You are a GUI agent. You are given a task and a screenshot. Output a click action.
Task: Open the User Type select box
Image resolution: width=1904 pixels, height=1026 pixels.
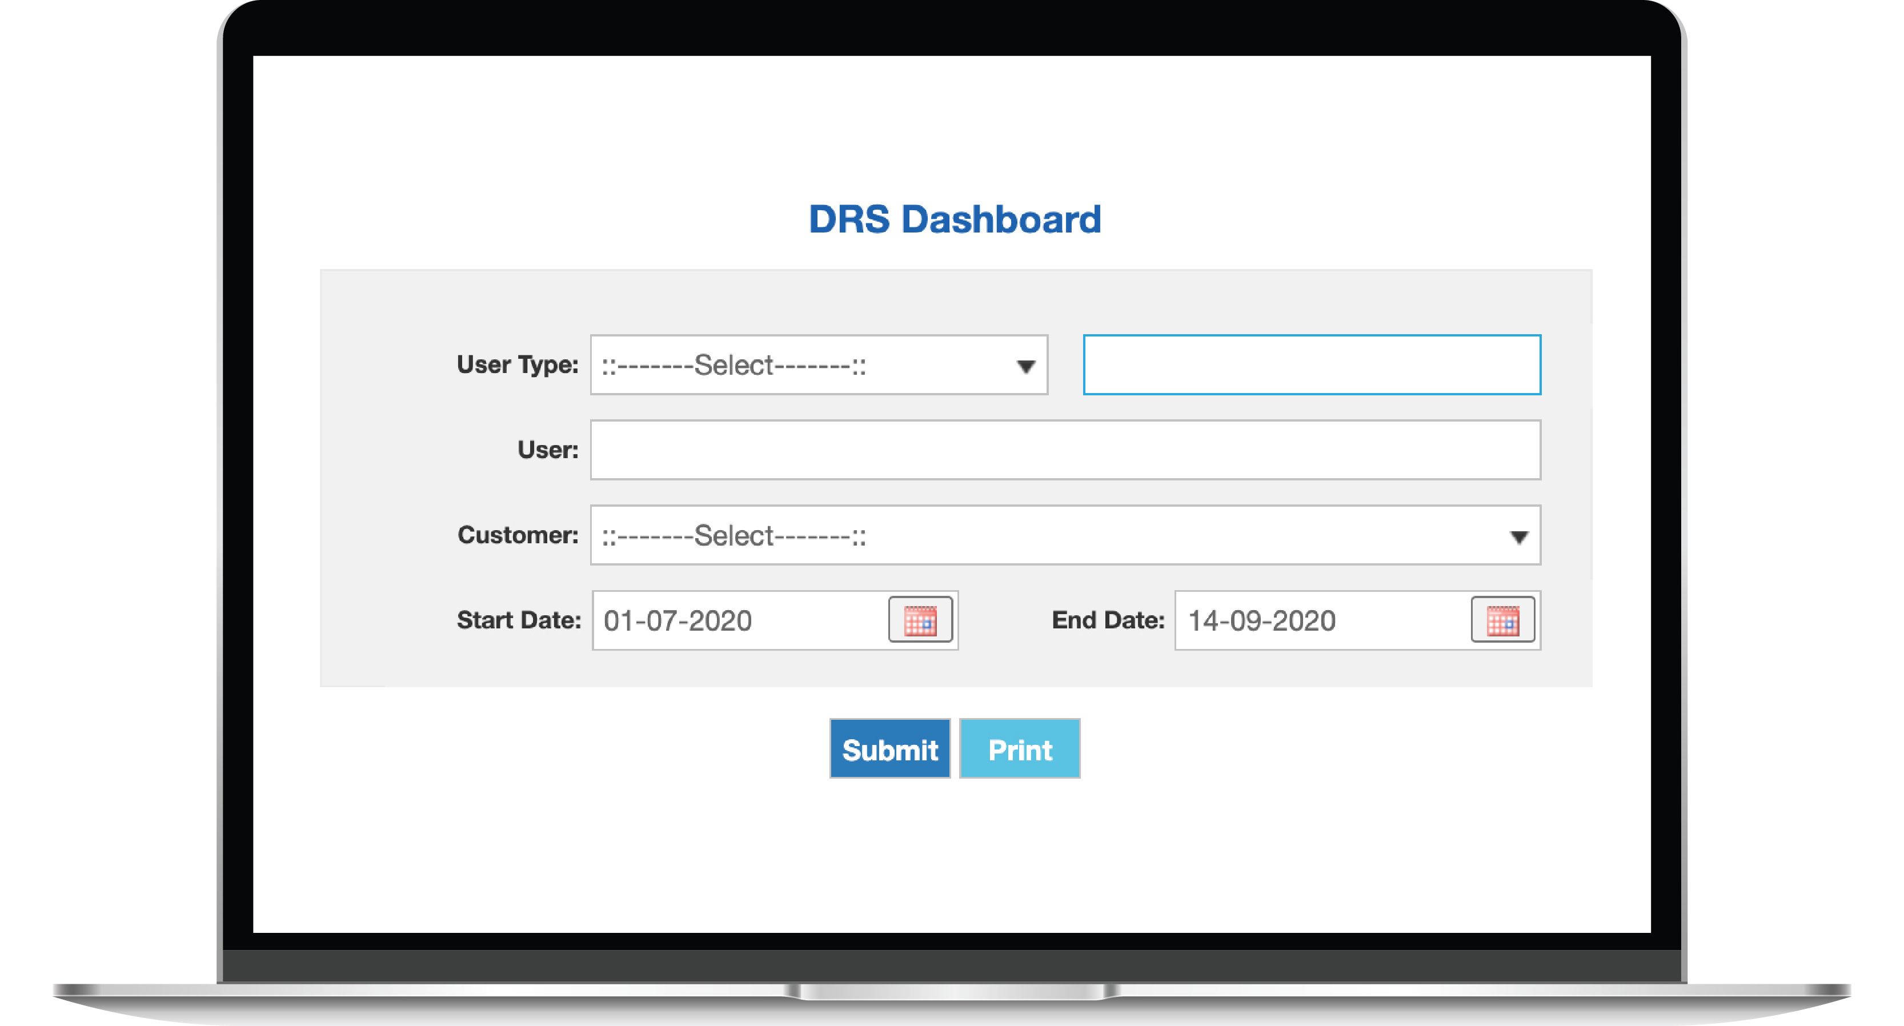[817, 365]
